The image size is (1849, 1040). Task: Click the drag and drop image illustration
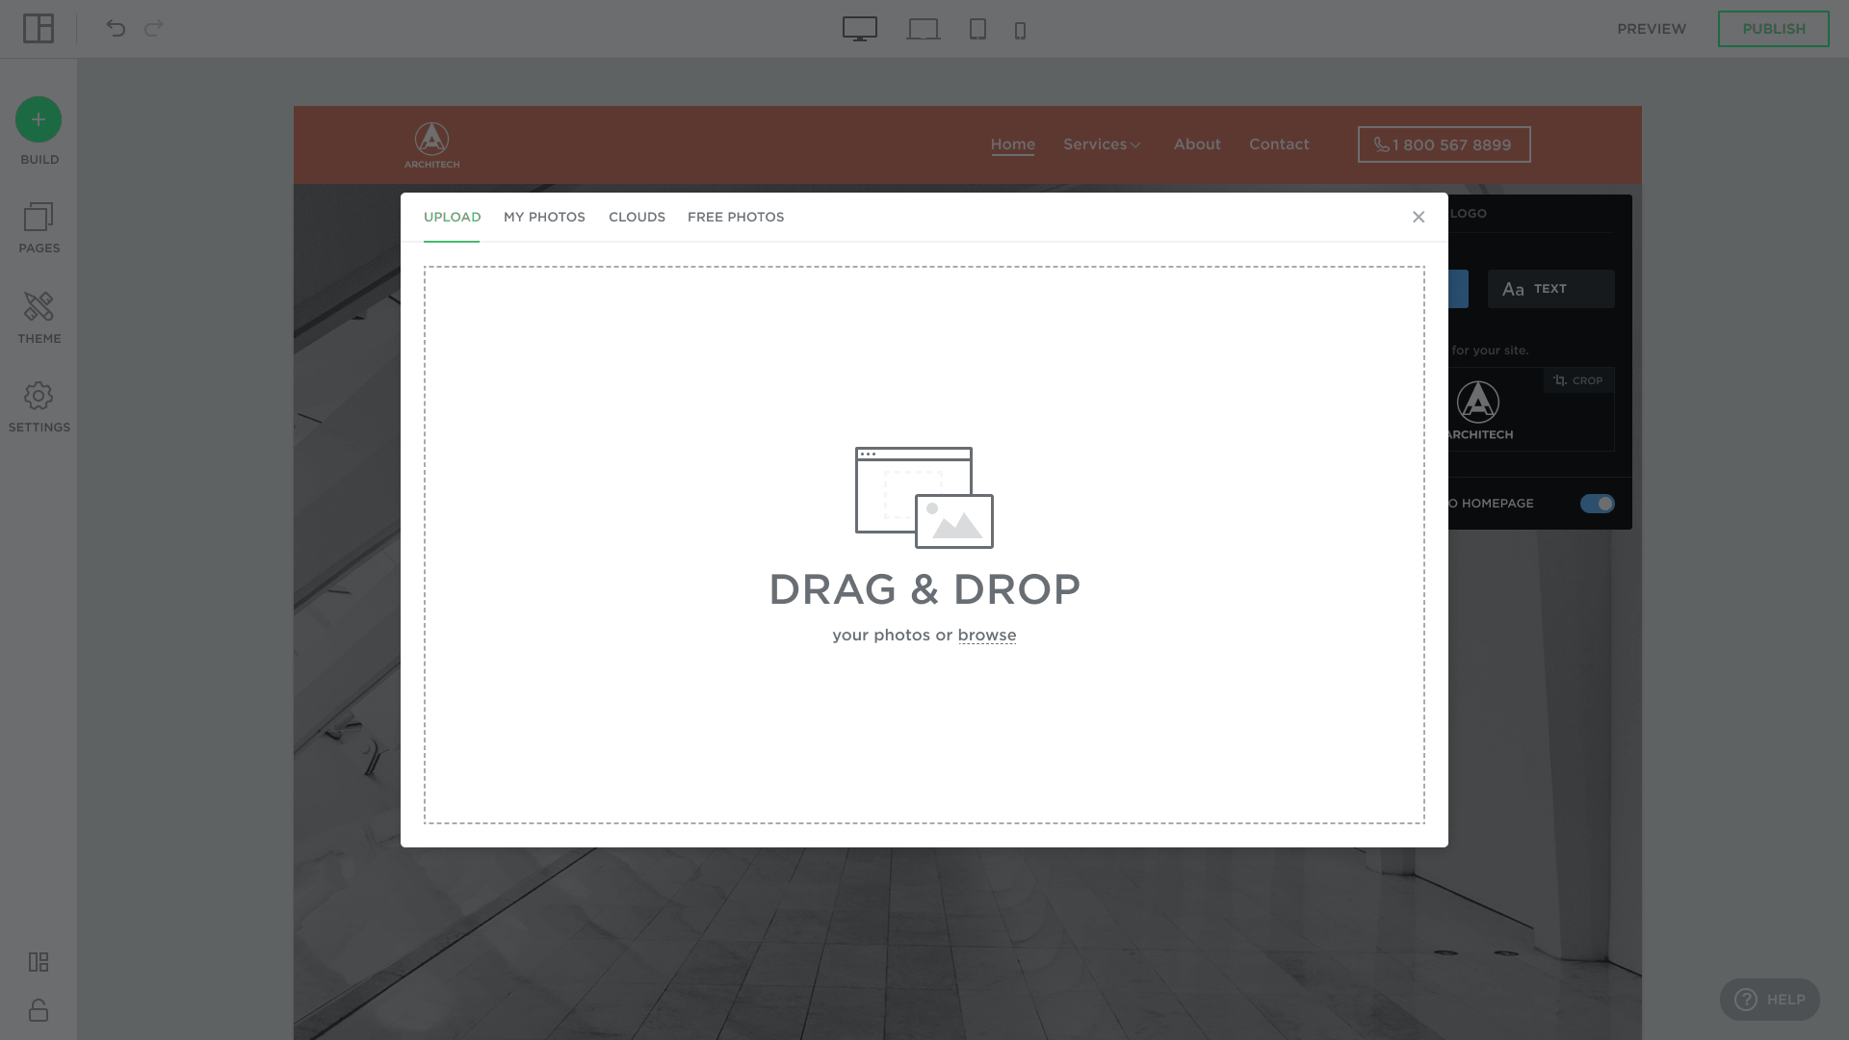pyautogui.click(x=924, y=498)
